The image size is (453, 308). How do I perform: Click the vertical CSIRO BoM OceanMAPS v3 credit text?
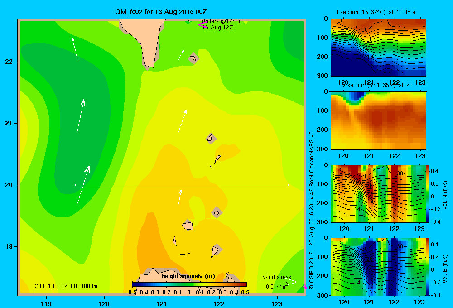click(x=312, y=210)
